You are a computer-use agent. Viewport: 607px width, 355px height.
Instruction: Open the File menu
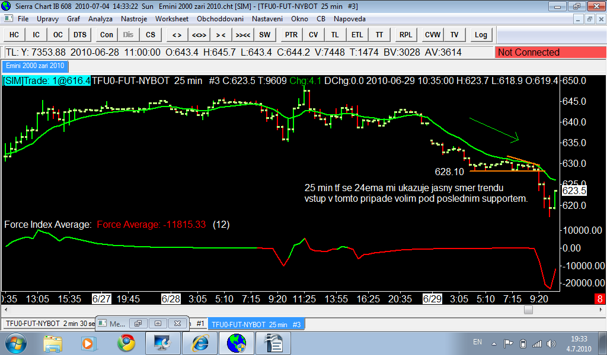(x=23, y=19)
